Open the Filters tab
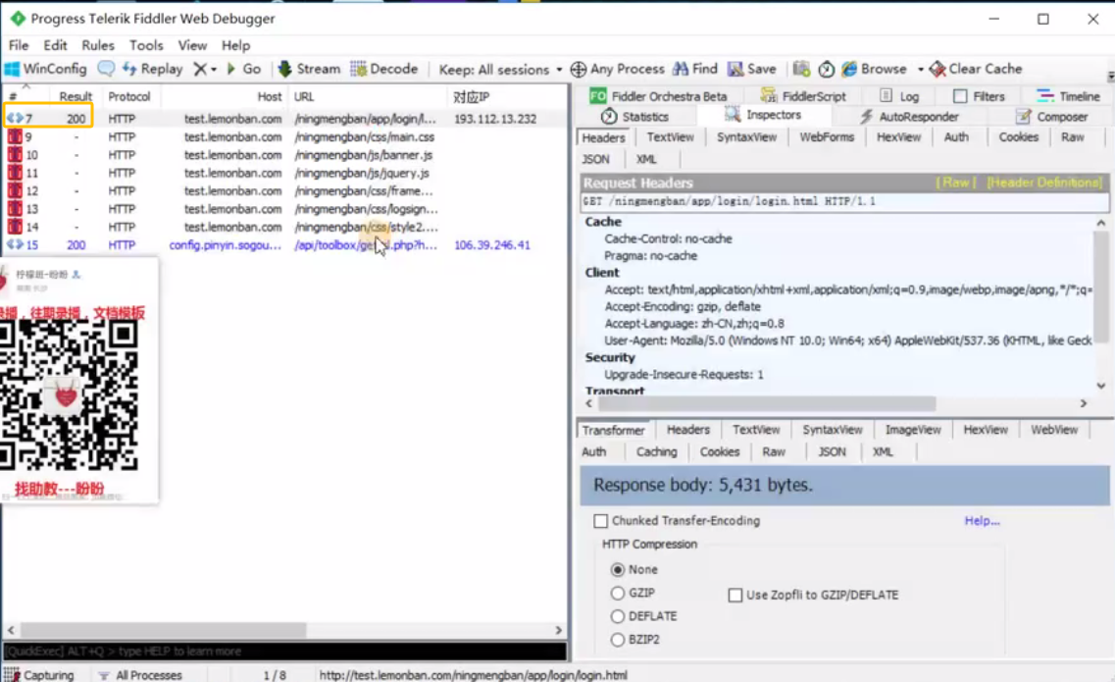Viewport: 1115px width, 682px height. (980, 96)
